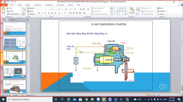Select slide 23 thumbnail

click(x=15, y=72)
